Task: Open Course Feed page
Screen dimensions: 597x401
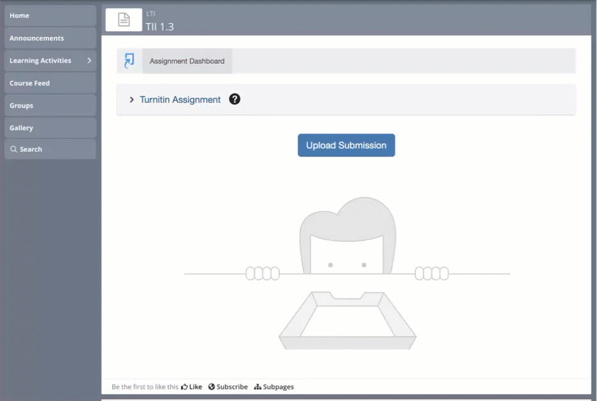Action: (x=50, y=83)
